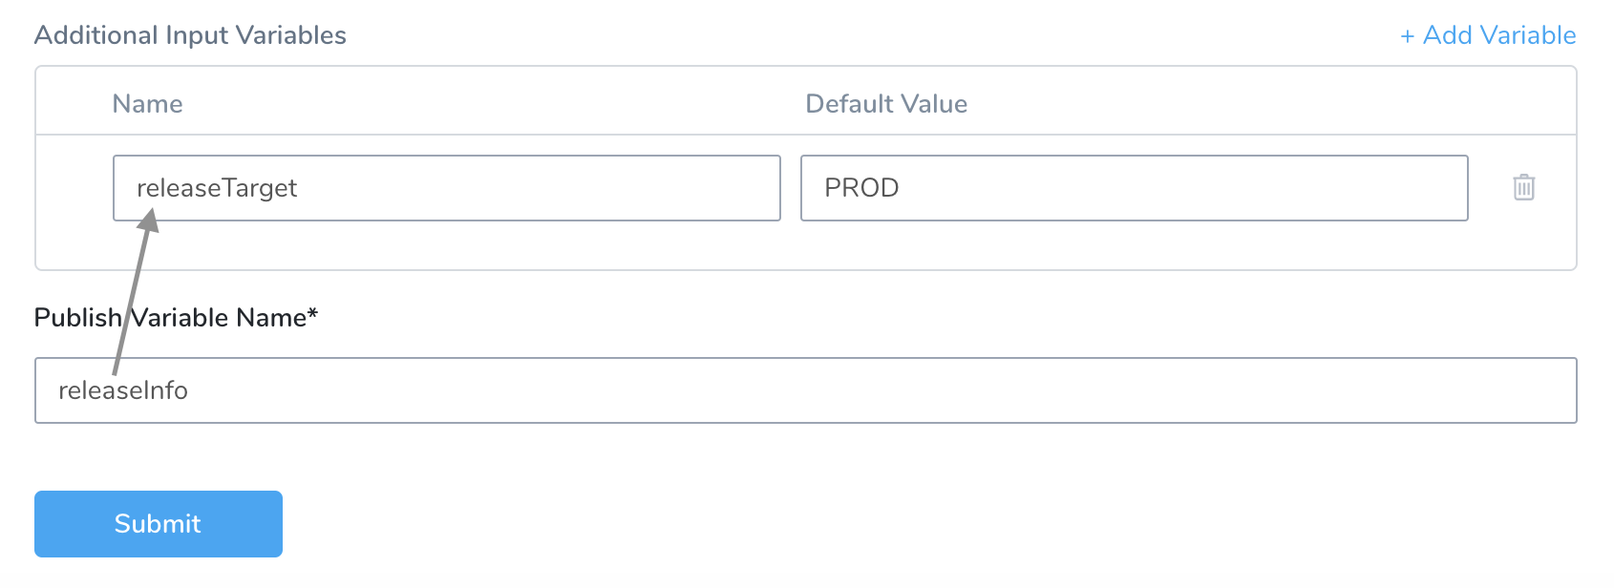The image size is (1614, 588).
Task: Focus the PROD default value field
Action: pos(1134,188)
